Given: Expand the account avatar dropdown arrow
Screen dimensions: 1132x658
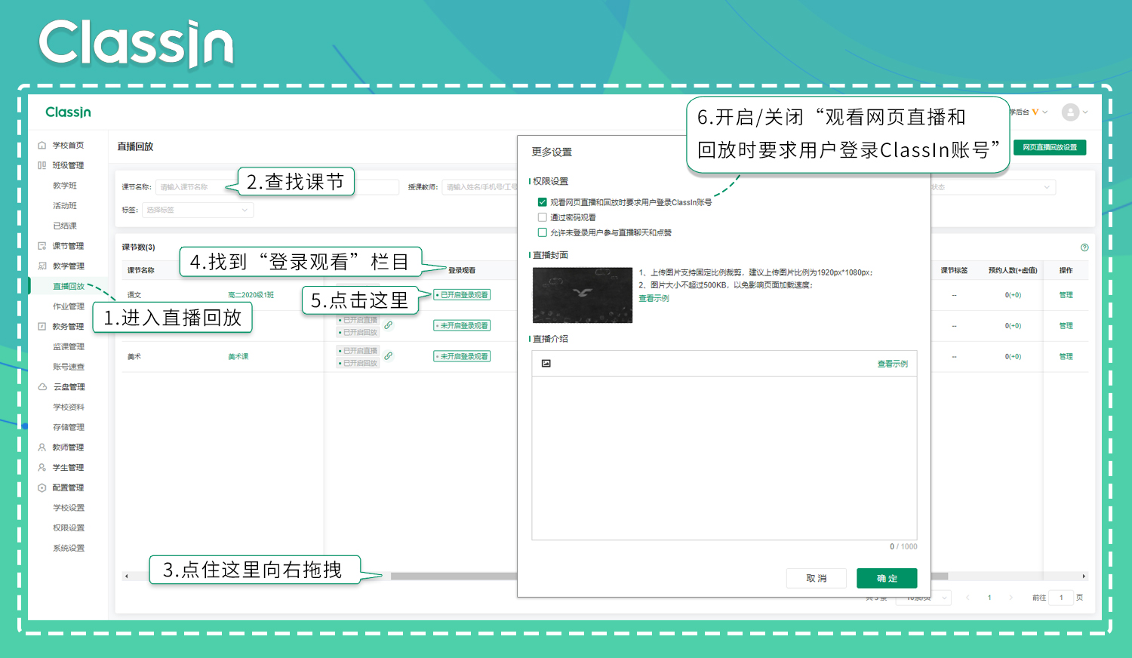Looking at the screenshot, I should pos(1085,112).
